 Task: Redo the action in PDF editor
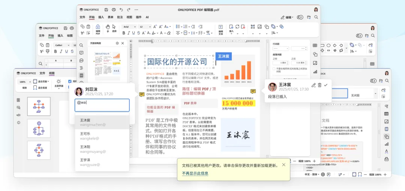point(129,10)
